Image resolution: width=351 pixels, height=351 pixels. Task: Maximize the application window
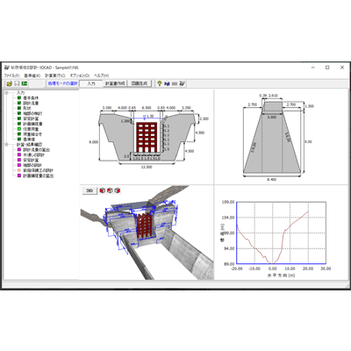click(327, 68)
